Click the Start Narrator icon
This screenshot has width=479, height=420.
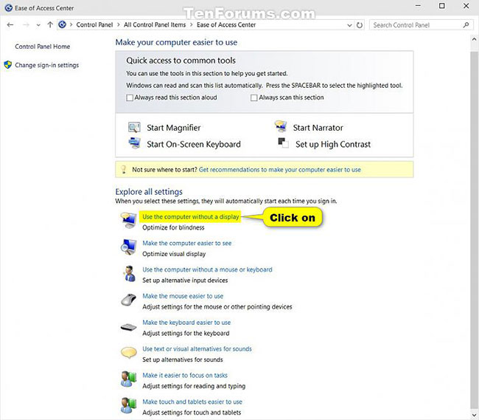click(x=281, y=126)
